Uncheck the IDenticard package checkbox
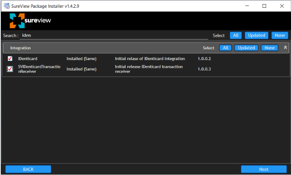Viewport: 291px width, 175px height. coord(10,59)
